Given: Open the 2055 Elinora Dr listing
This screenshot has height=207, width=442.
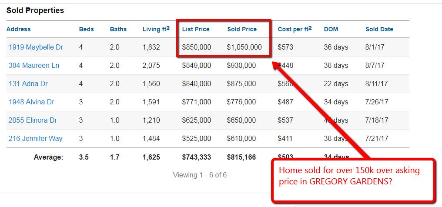Looking at the screenshot, I should click(x=33, y=120).
